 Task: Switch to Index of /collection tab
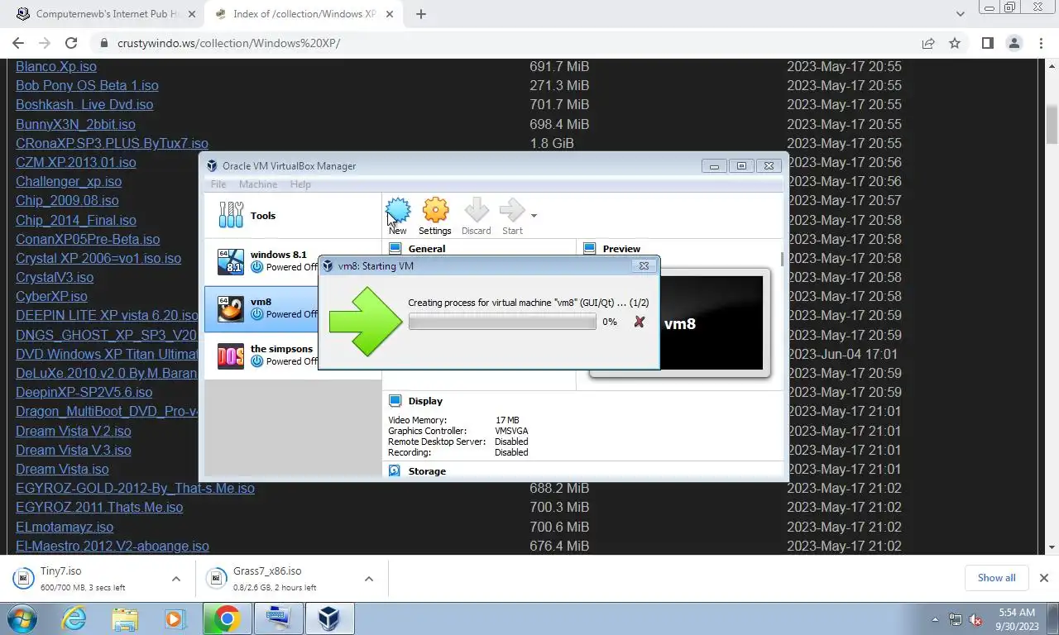coord(304,14)
